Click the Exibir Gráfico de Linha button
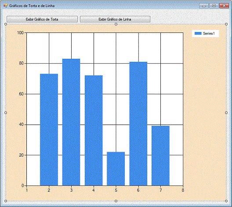Screen dimensions: 232x207 point(115,19)
